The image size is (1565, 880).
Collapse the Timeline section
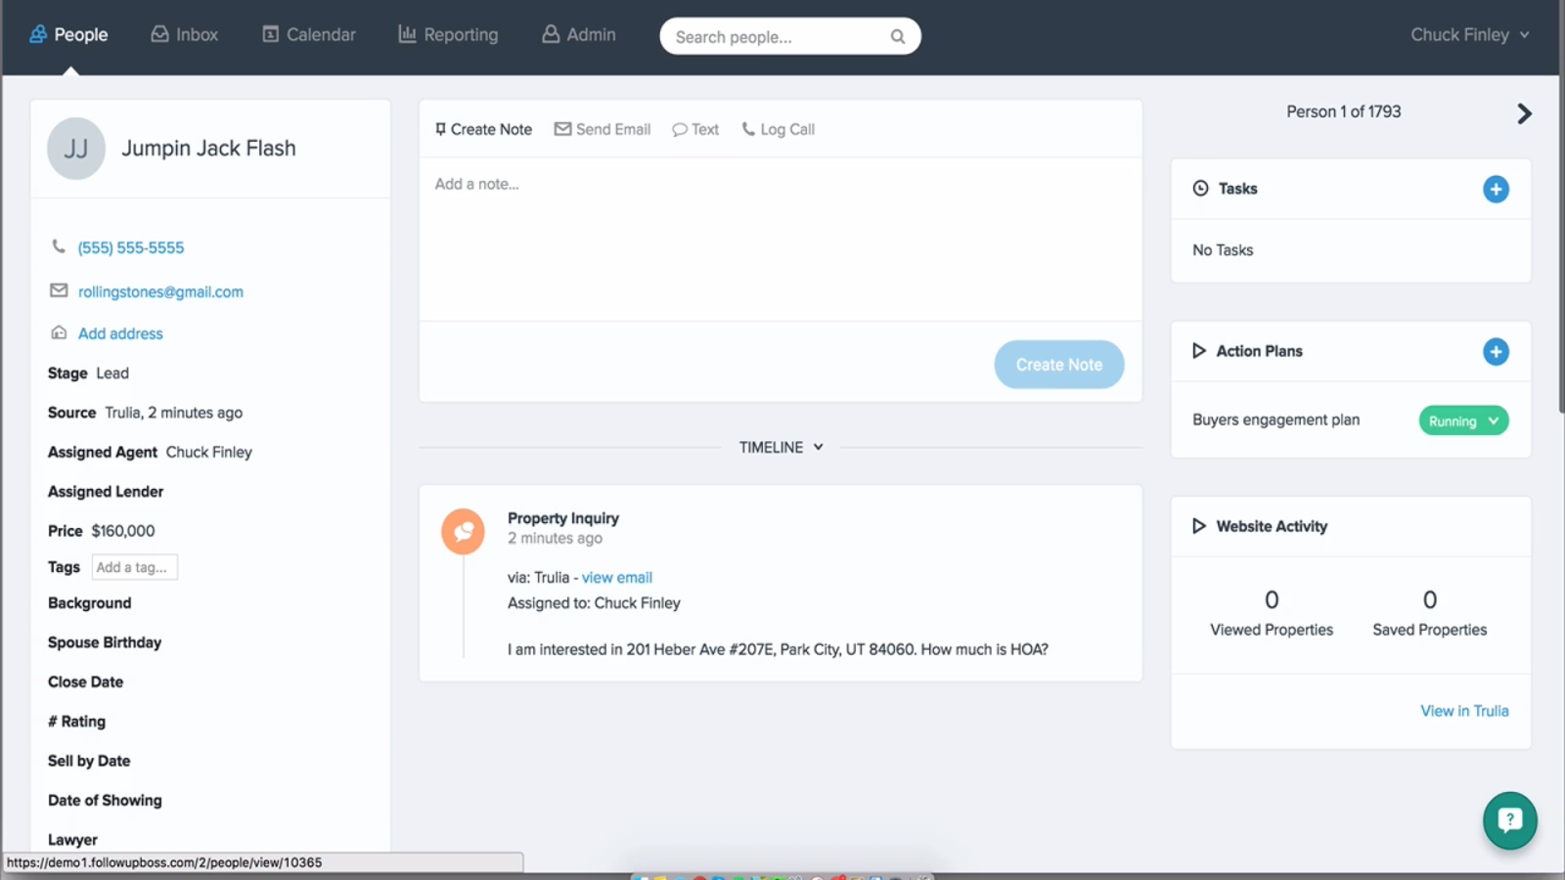818,447
